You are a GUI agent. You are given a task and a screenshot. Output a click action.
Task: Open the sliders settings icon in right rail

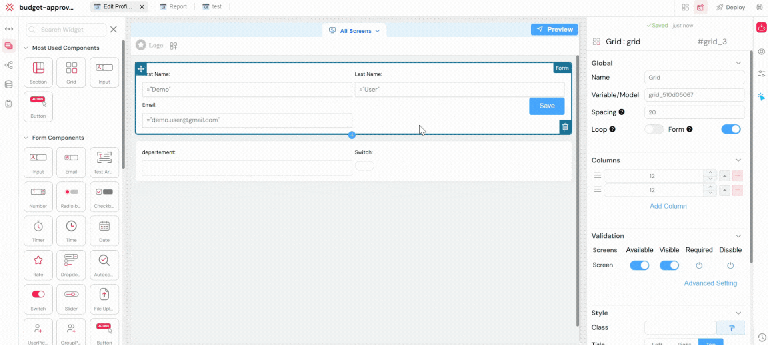[762, 74]
